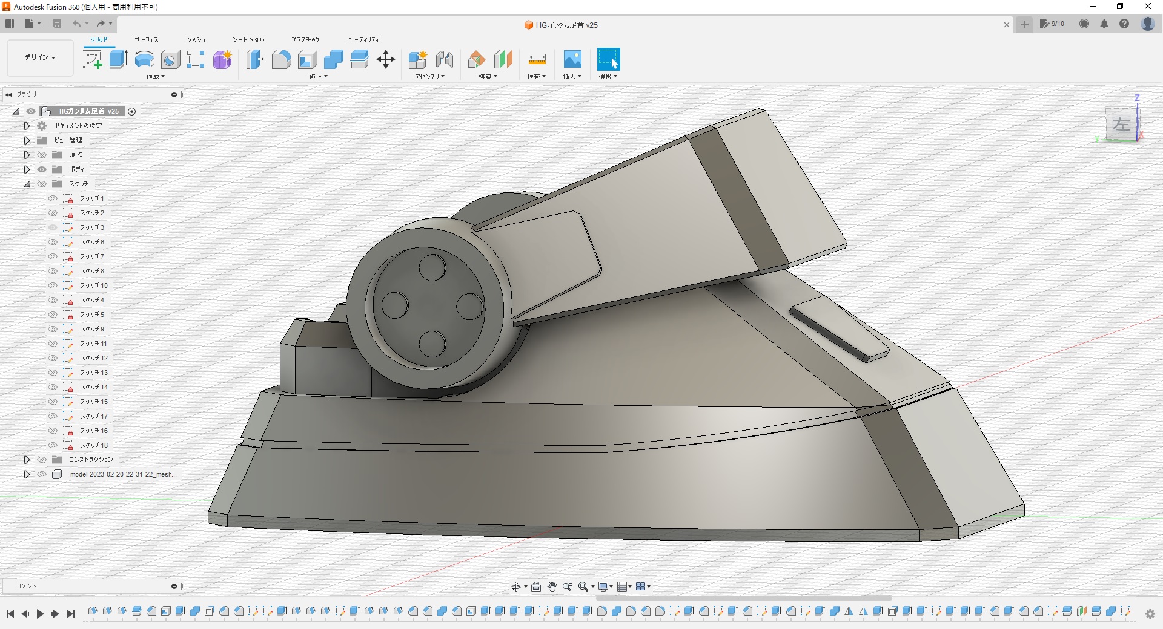Image resolution: width=1163 pixels, height=629 pixels.
Task: Expand the ボディ folder in browser
Action: pyautogui.click(x=27, y=169)
